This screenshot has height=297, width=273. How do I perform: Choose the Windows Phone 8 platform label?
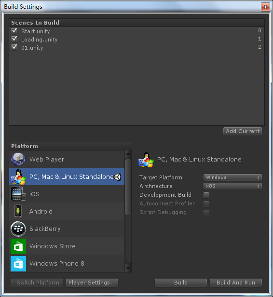(57, 264)
